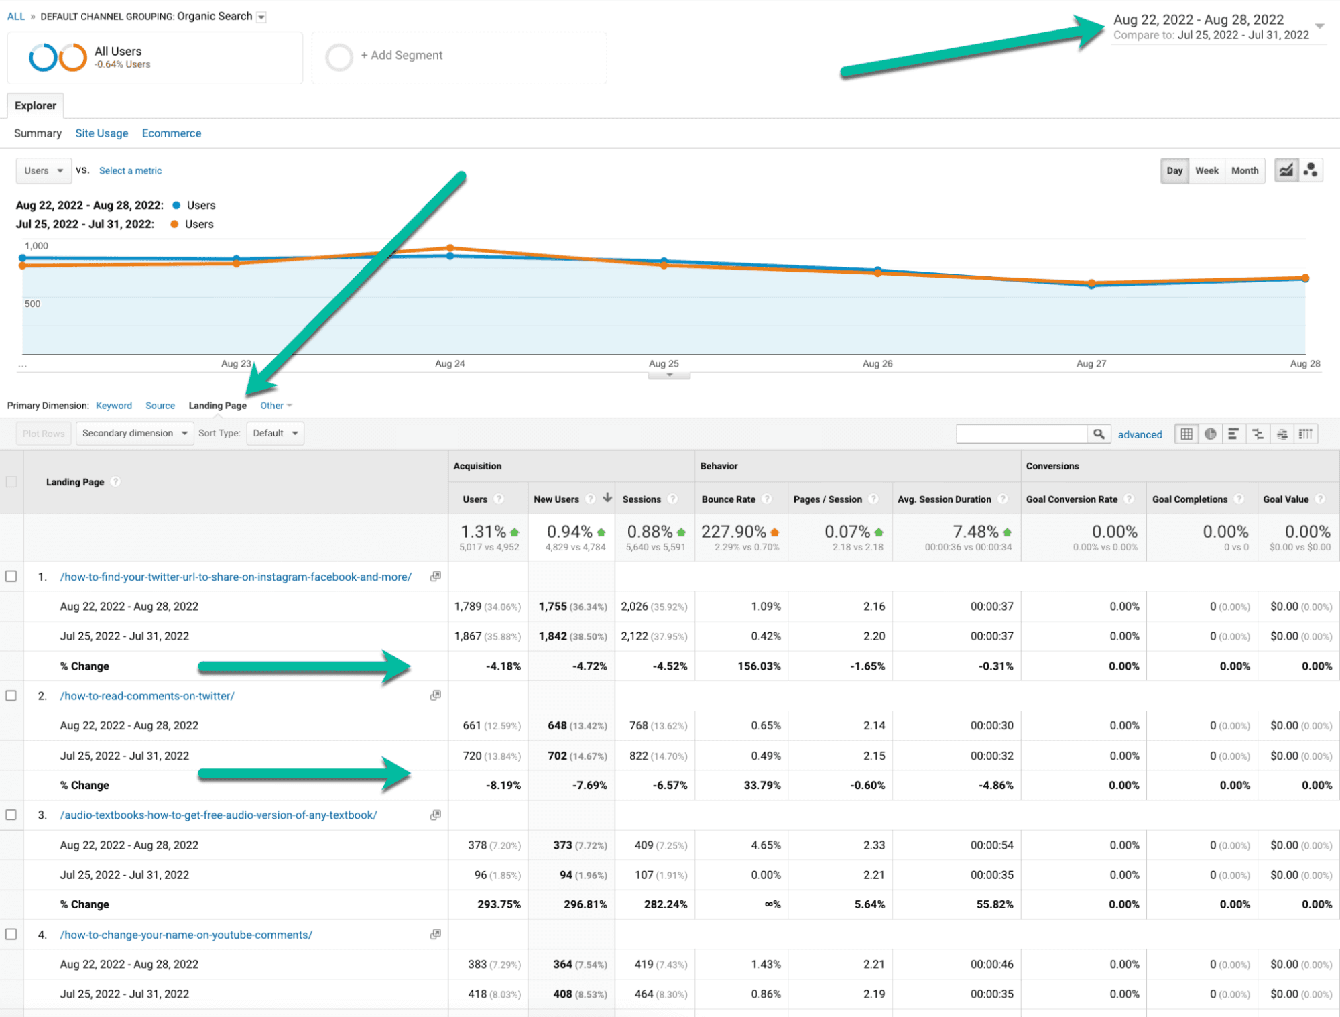Select the line chart type icon
Viewport: 1340px width, 1017px height.
(x=1286, y=170)
